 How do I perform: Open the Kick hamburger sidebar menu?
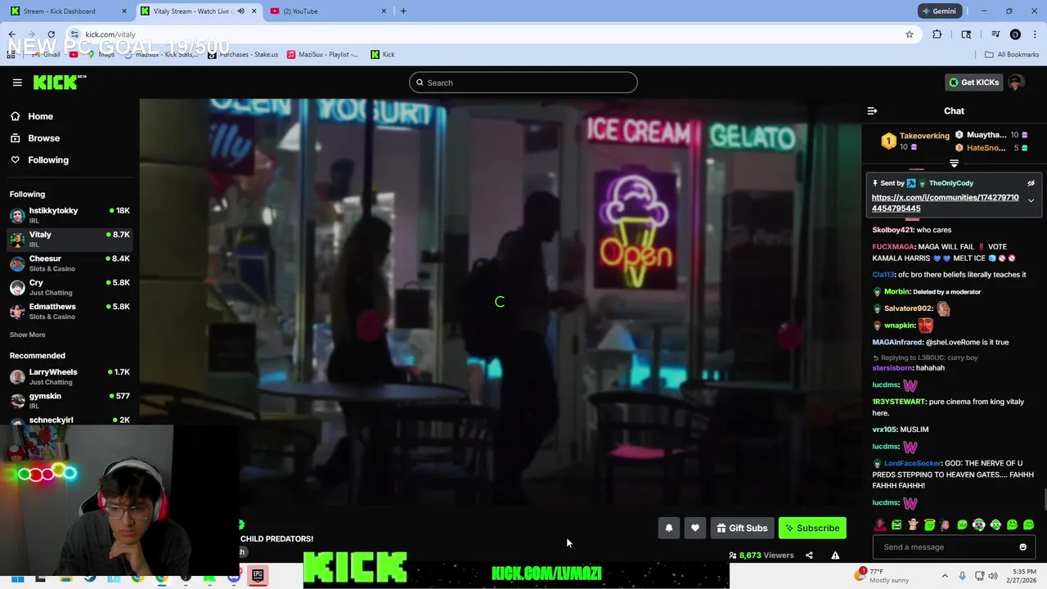(x=17, y=83)
